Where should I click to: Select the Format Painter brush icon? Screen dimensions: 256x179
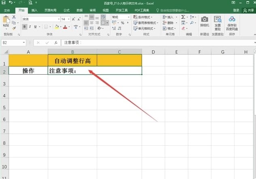[14, 28]
